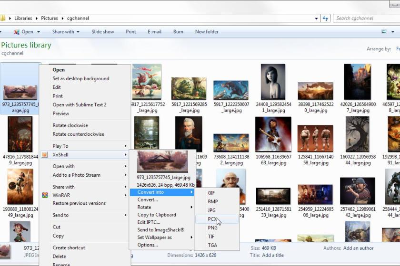Viewport: 400px width, 266px height.
Task: Convert image into TIF
Action: (x=211, y=236)
